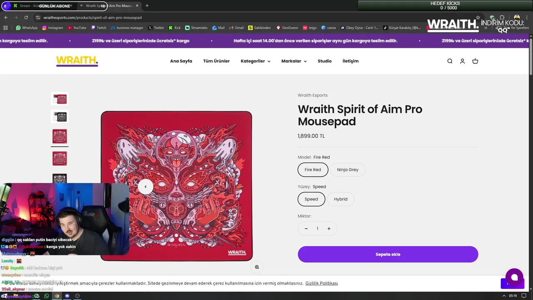Open the shopping cart icon
This screenshot has height=300, width=533.
coord(475,61)
